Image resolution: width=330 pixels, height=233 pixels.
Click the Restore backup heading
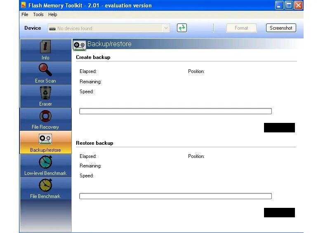click(94, 143)
